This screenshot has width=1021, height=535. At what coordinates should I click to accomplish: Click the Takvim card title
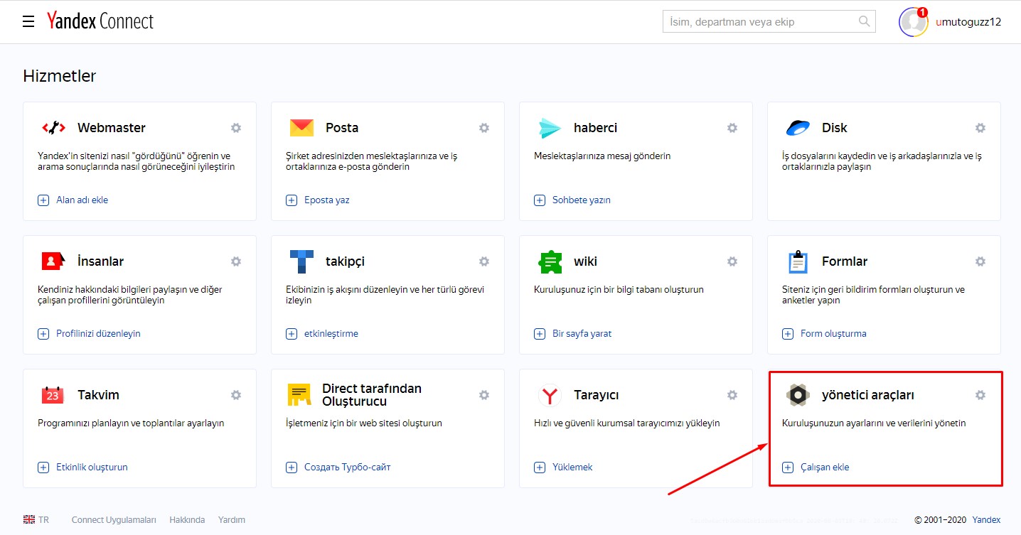point(98,395)
